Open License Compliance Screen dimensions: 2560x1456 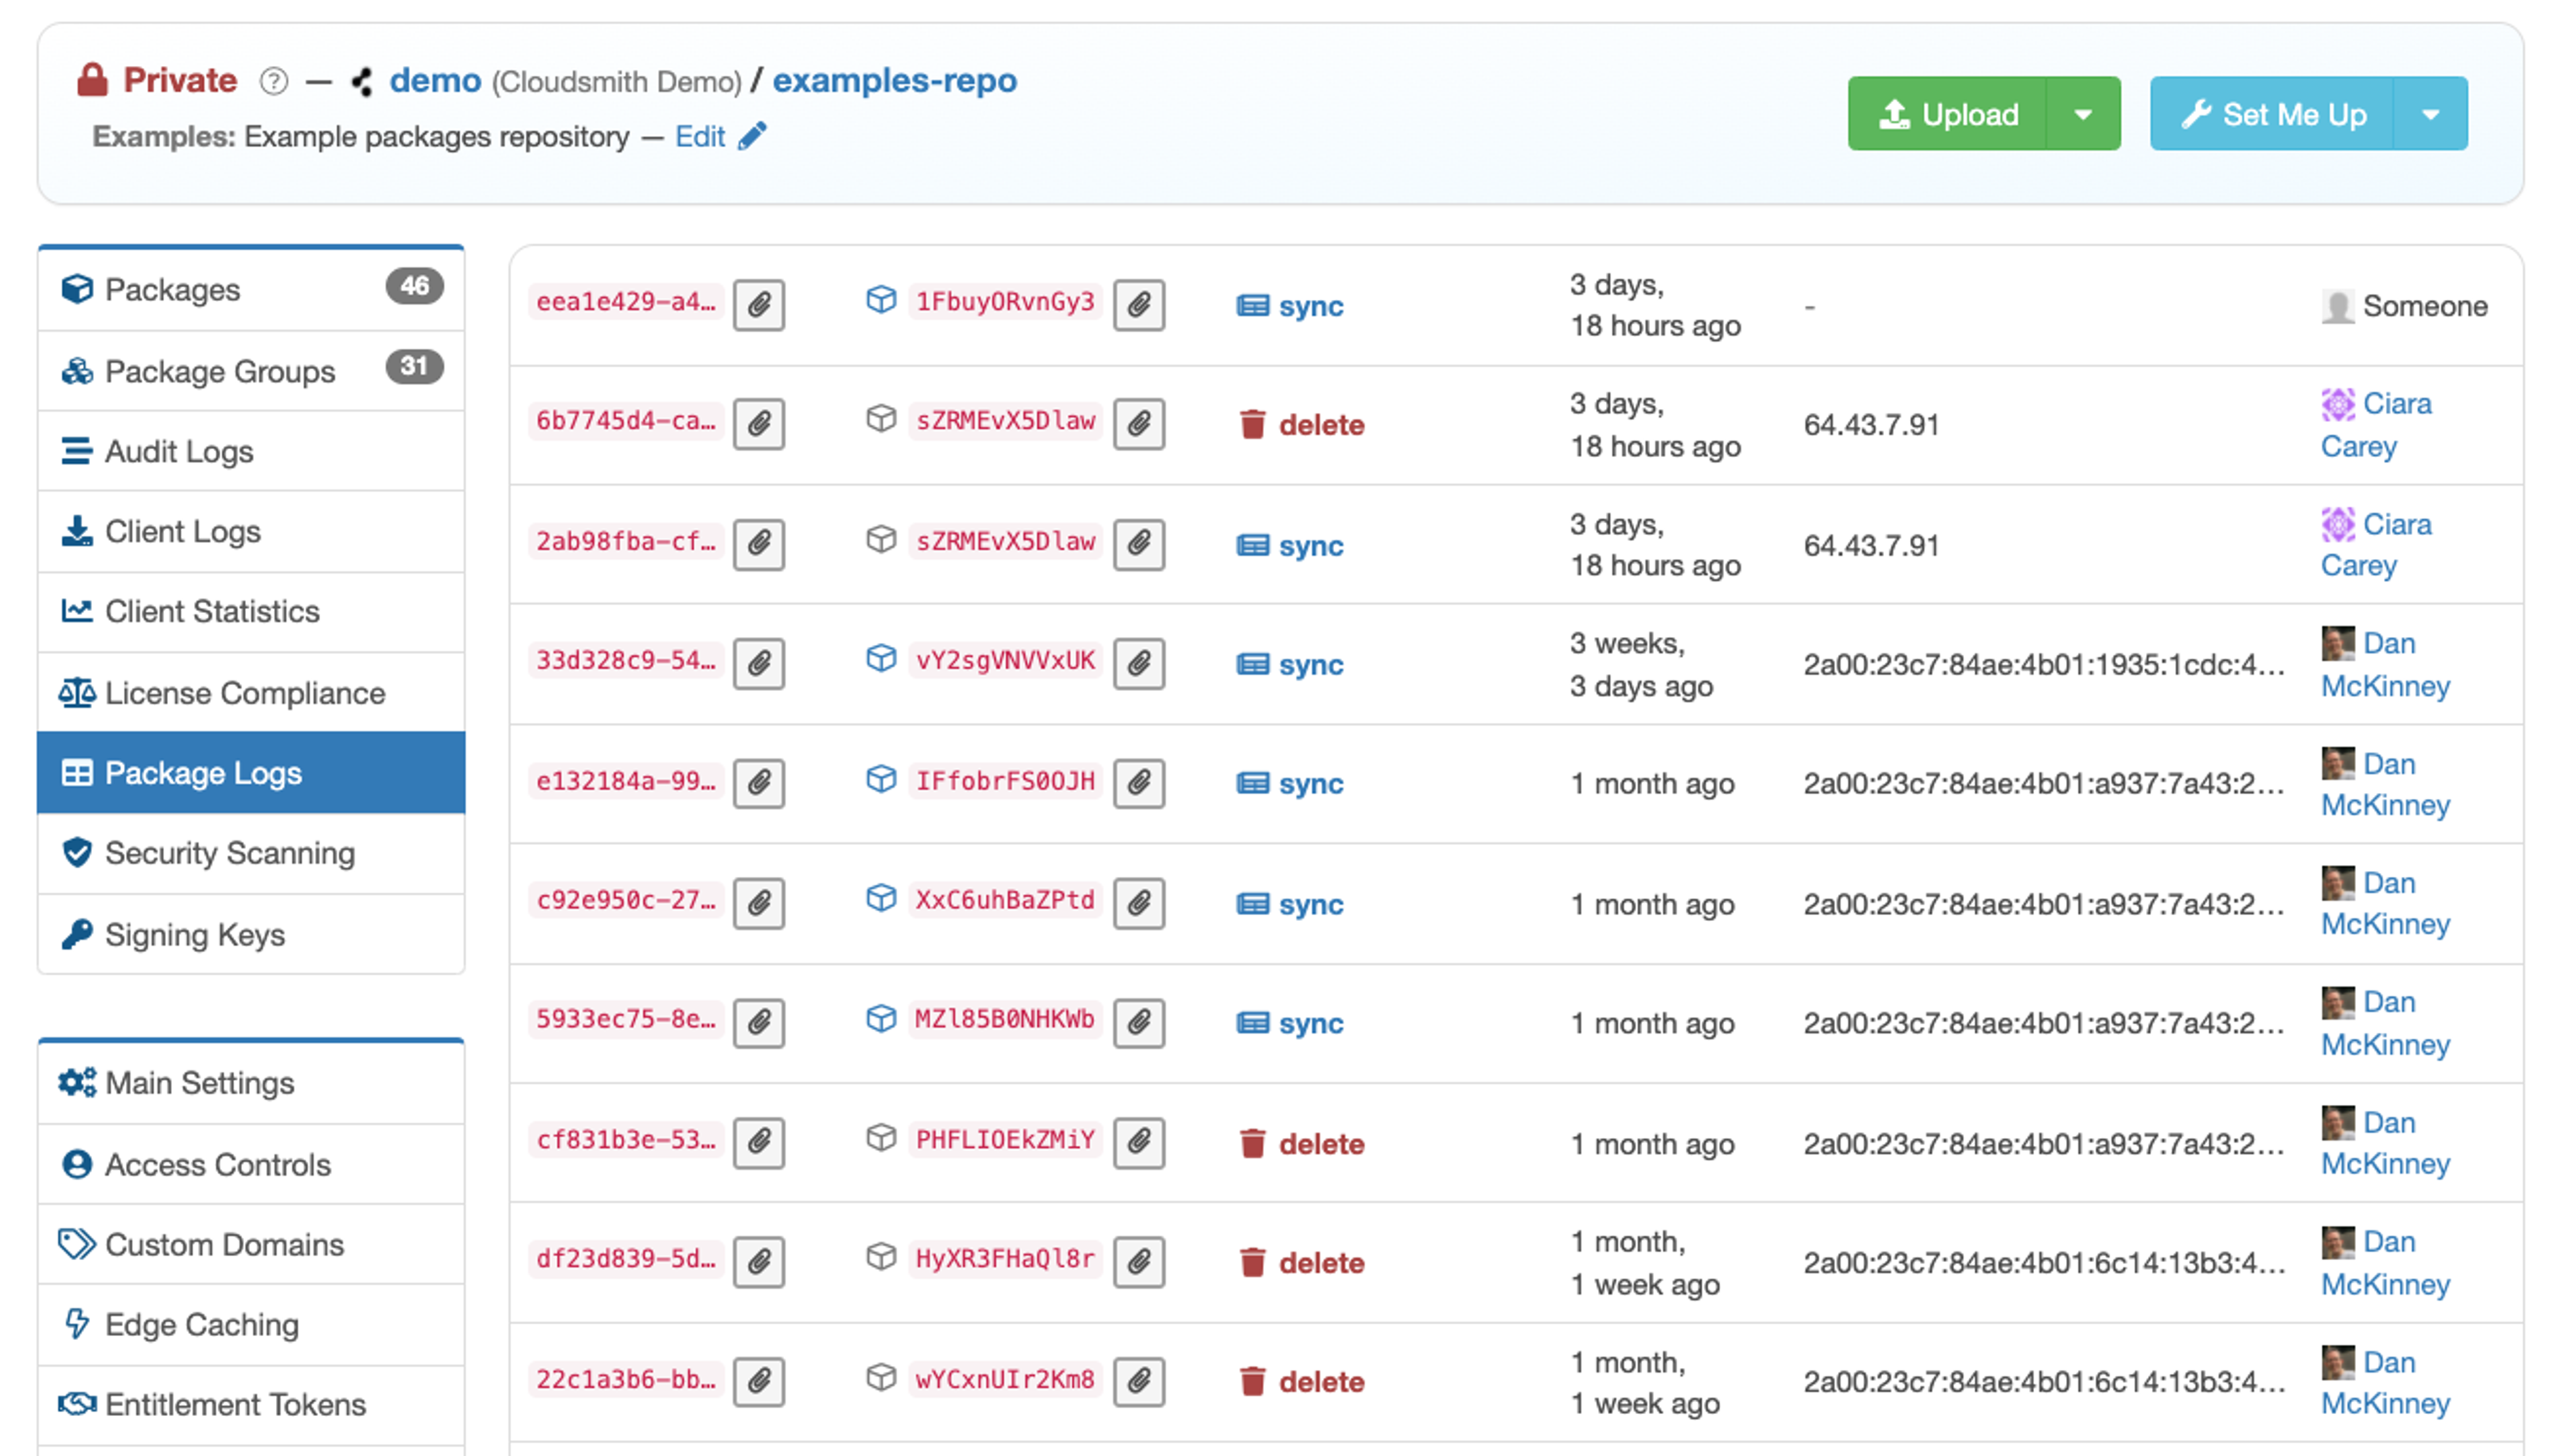tap(251, 692)
